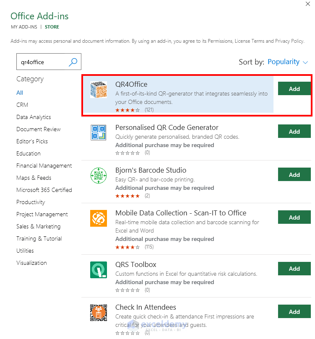
Task: Switch to the MY ADD-INS tab
Action: tap(24, 26)
